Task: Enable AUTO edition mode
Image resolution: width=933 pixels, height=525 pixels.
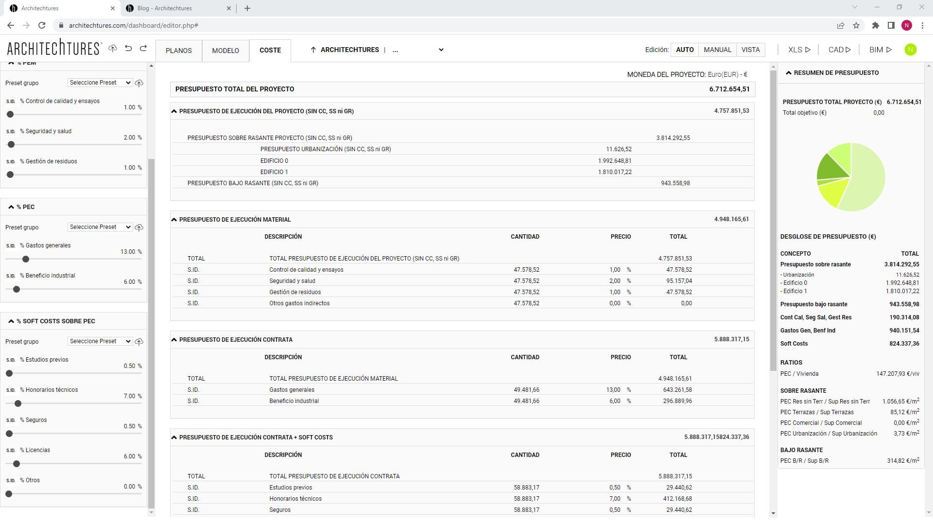Action: click(x=684, y=50)
